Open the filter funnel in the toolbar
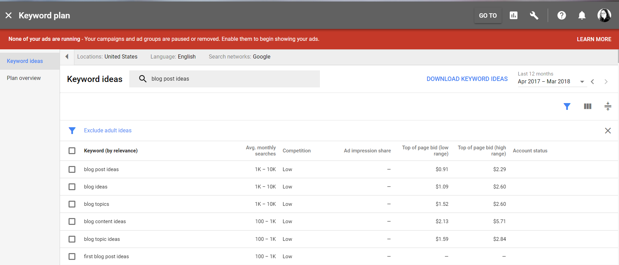 pos(567,106)
